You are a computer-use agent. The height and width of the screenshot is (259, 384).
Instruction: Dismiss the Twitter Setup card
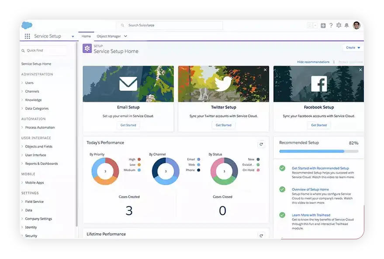265,70
